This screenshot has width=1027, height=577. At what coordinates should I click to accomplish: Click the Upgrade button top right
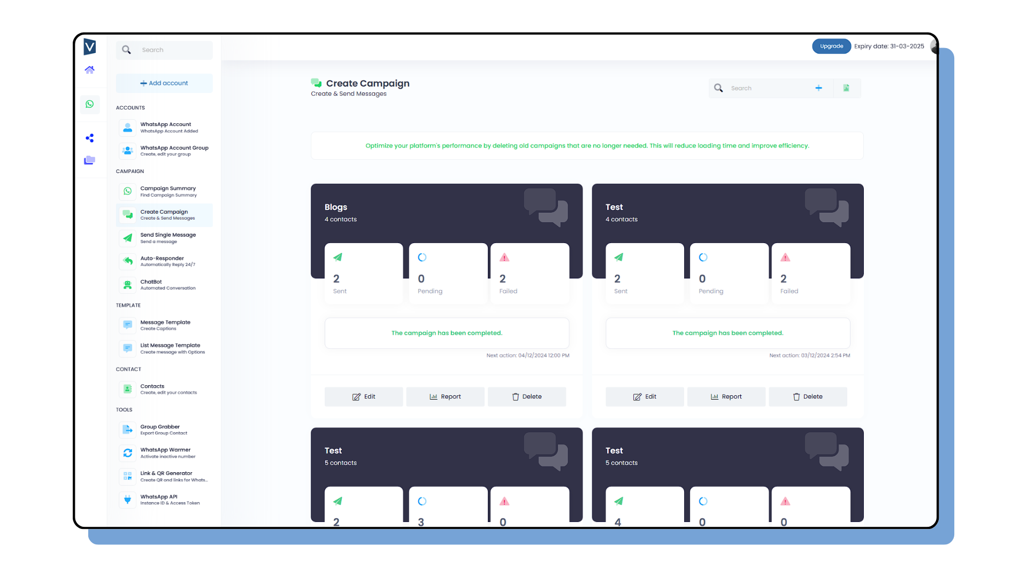click(x=830, y=46)
